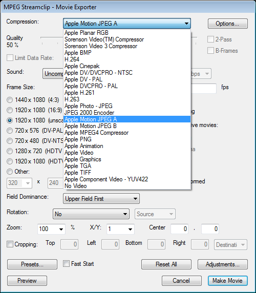
Task: Toggle the 2-Pass checkbox
Action: point(210,39)
